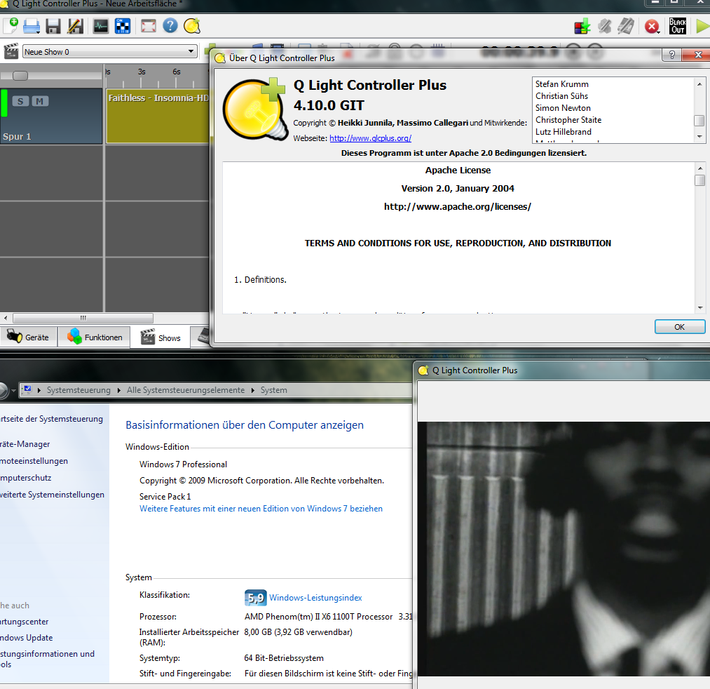Click the Weitere Features mit einer neuen Edition link
Viewport: 710px width, 689px height.
(x=261, y=509)
